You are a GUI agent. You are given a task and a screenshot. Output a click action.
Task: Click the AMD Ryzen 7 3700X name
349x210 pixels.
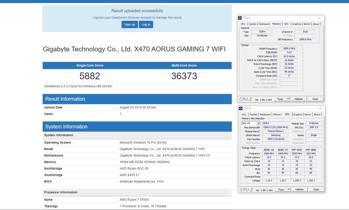point(135,200)
